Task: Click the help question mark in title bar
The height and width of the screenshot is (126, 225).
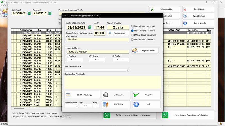Action: 206,3
